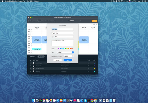Viewport: 148px width, 103px height.
Task: Open Spotlight search in the menu bar
Action: (142, 1)
